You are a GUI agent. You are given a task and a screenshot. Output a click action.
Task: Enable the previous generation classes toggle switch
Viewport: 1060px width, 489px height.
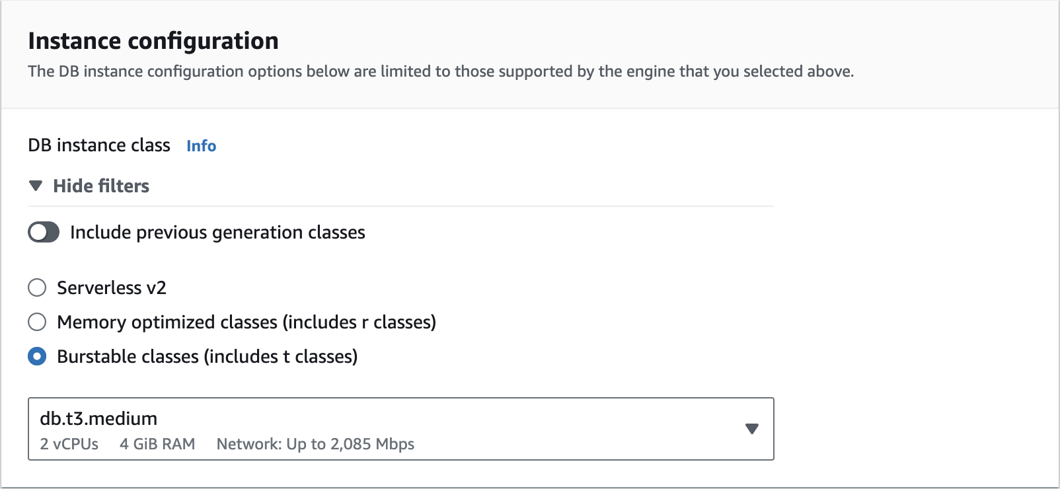click(44, 233)
